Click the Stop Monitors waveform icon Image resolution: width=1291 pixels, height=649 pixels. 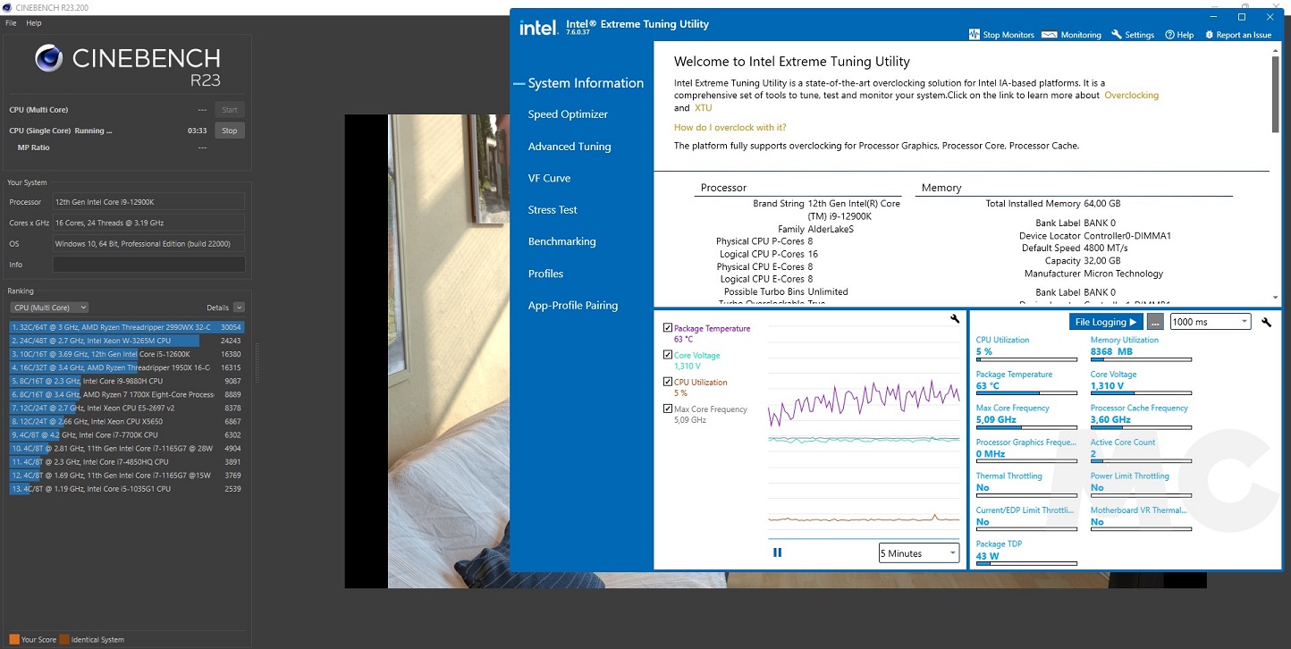(975, 35)
